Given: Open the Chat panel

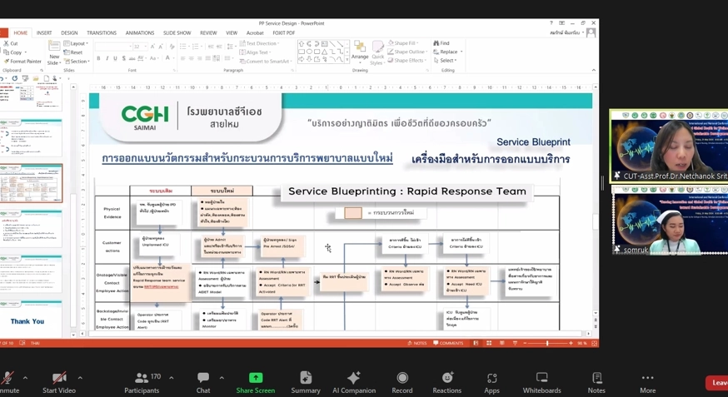Looking at the screenshot, I should [x=203, y=382].
